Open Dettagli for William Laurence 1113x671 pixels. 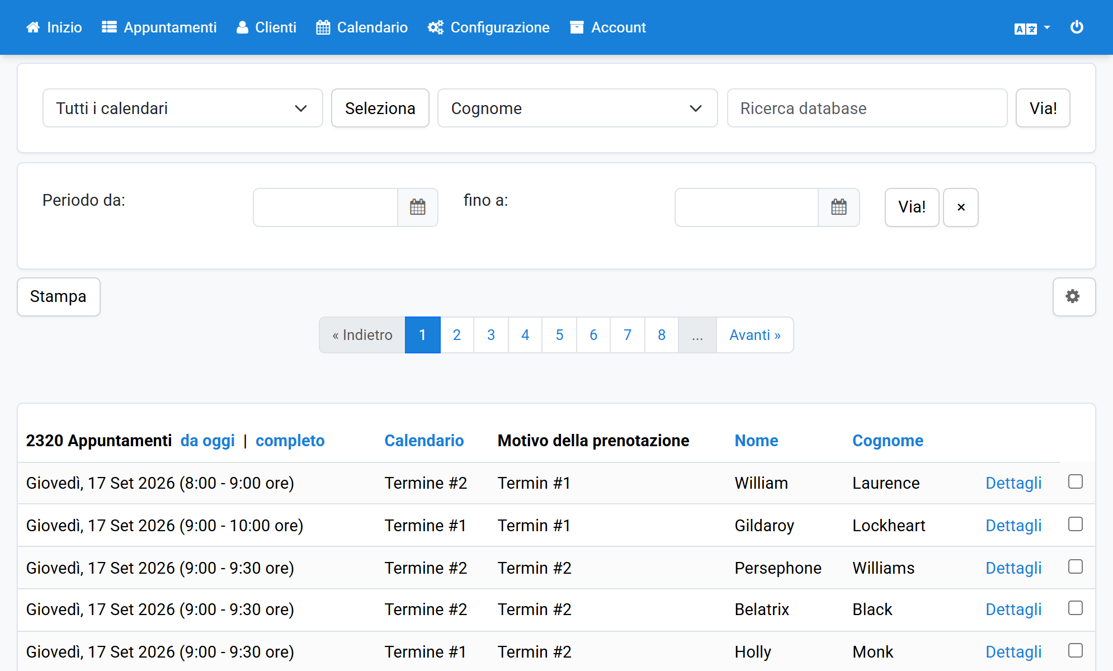(x=1013, y=483)
